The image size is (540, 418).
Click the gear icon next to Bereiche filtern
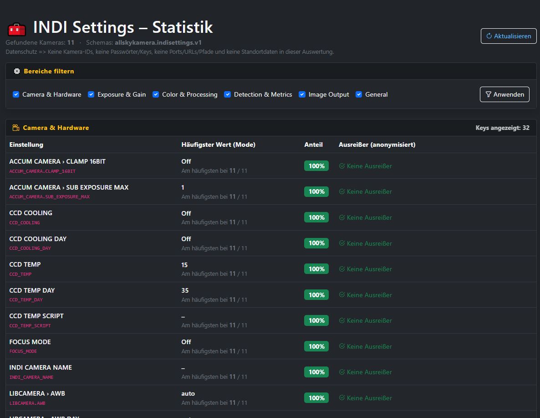point(17,71)
